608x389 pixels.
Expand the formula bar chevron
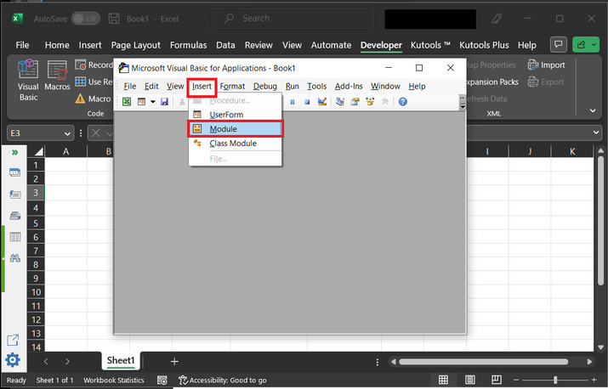click(596, 132)
